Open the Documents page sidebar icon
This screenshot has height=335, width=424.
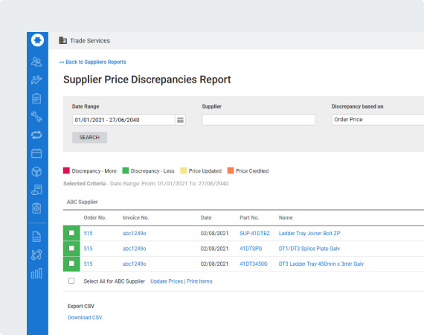coord(36,237)
